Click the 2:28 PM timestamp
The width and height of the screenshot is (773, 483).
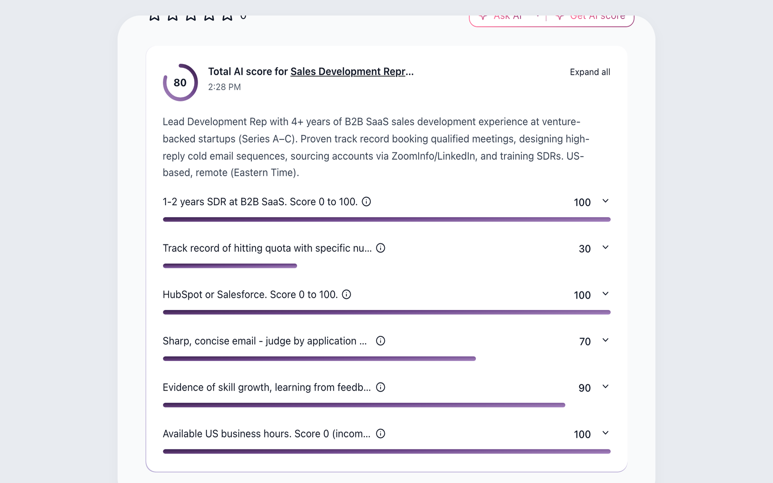[224, 87]
